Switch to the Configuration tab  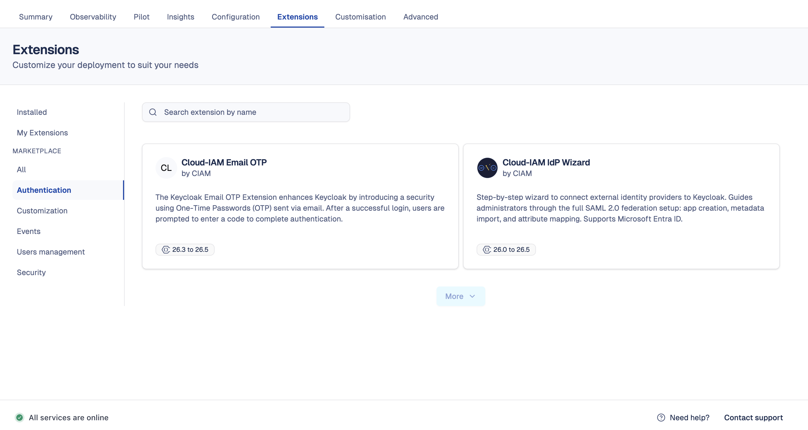[235, 17]
